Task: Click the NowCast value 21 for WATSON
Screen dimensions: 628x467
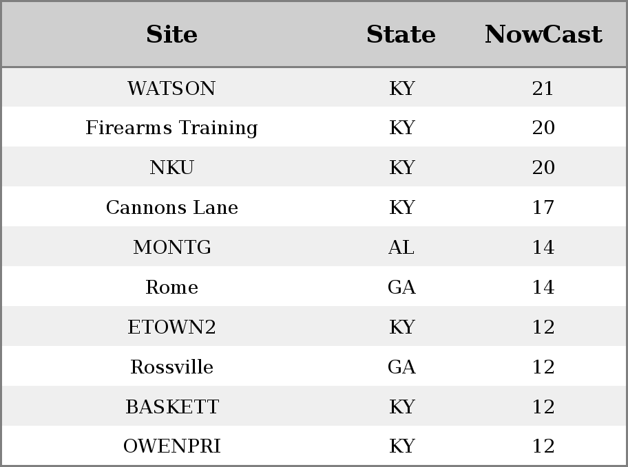Action: [543, 88]
